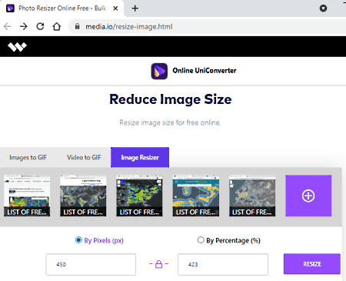This screenshot has height=281, width=346.
Task: Select the second thumbnail with grey light-pollution map
Action: coord(83,196)
